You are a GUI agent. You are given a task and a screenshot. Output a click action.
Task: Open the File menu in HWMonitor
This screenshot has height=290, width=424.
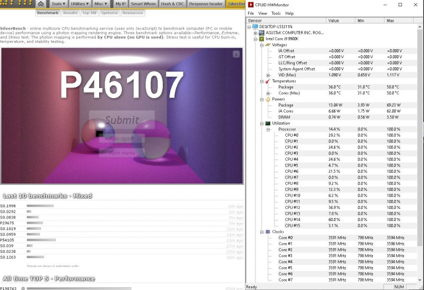pyautogui.click(x=251, y=13)
